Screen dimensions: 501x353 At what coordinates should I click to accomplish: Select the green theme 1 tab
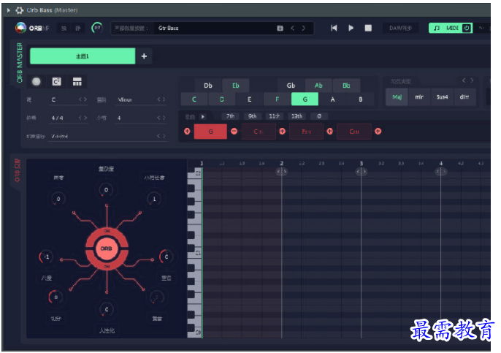83,56
